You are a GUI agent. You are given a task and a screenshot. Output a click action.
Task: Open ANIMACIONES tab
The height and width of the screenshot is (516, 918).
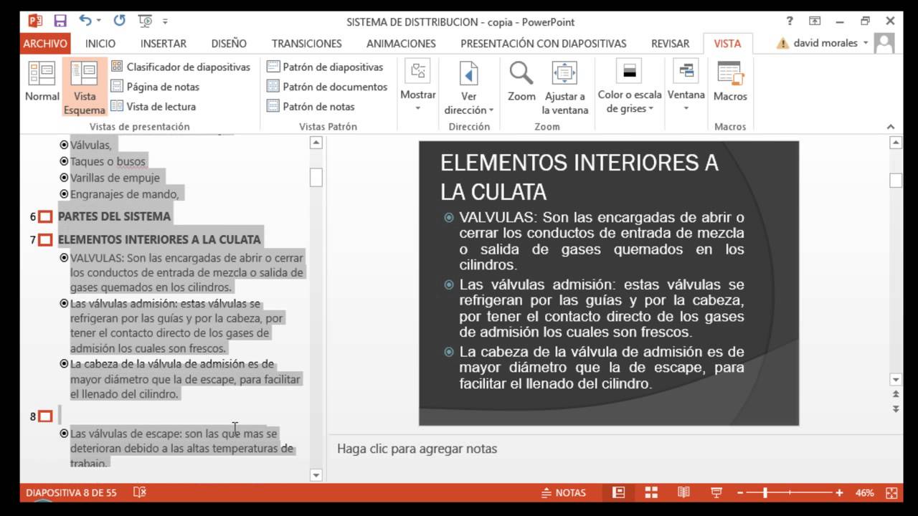pos(401,43)
